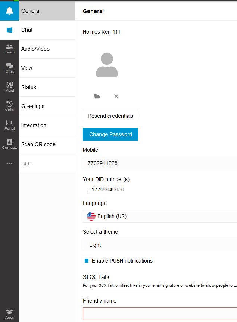The width and height of the screenshot is (237, 322).
Task: Click the Change Password button
Action: pyautogui.click(x=110, y=134)
